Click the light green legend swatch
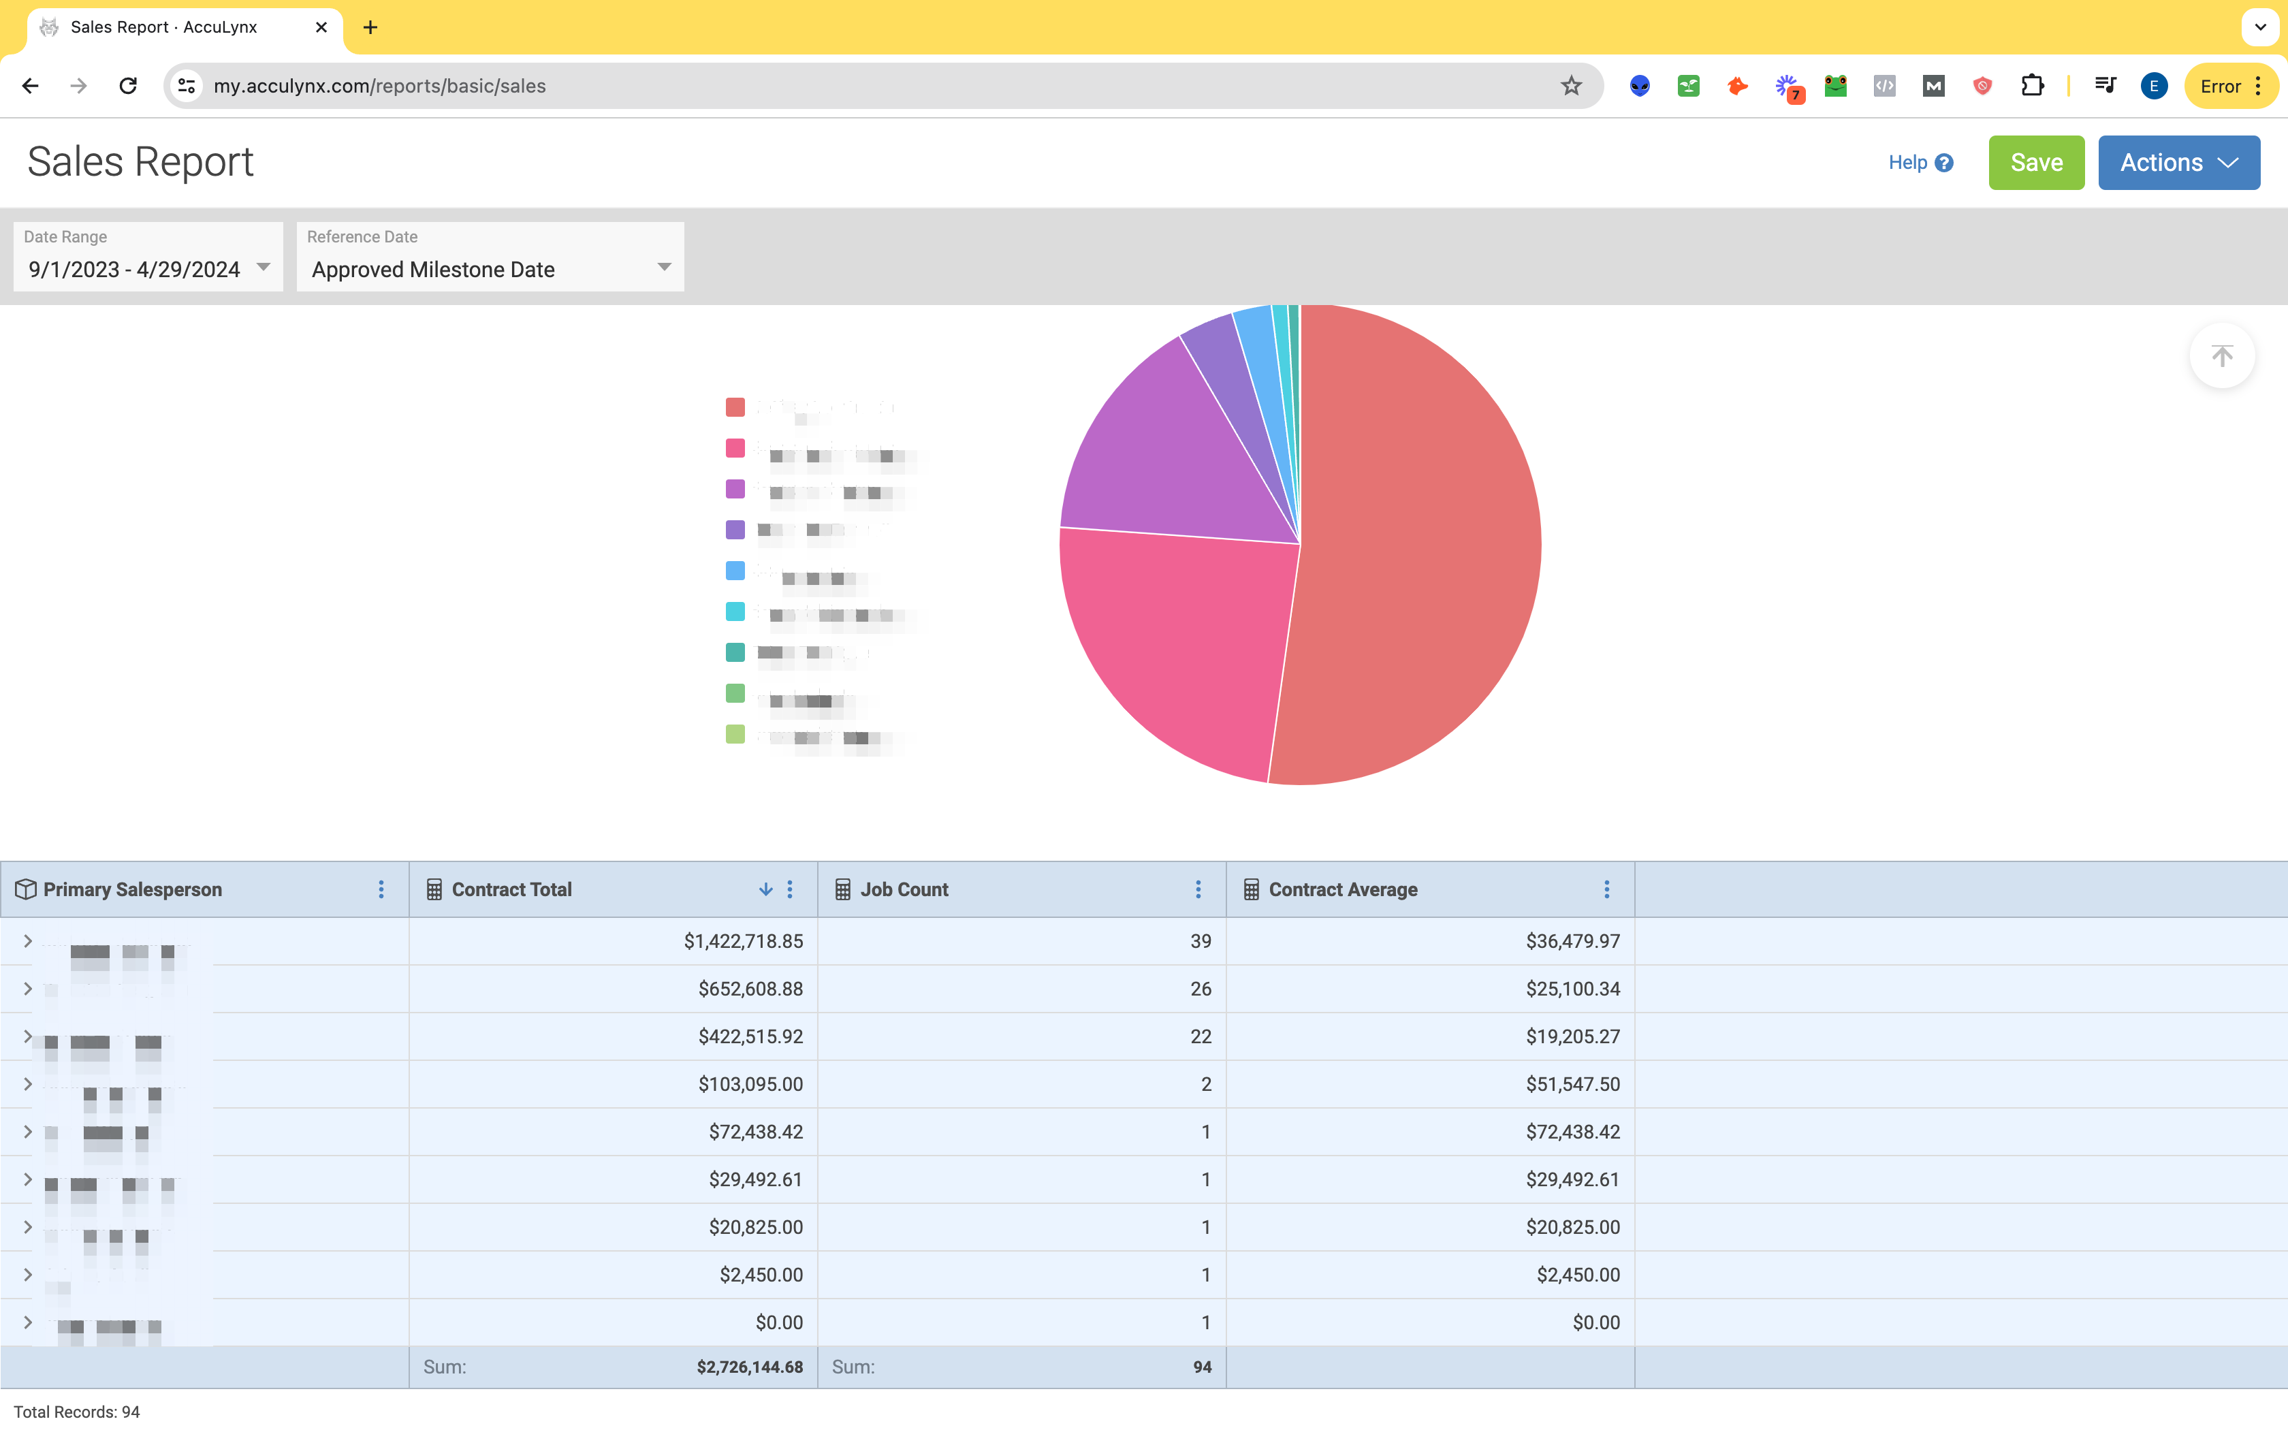 (x=735, y=734)
